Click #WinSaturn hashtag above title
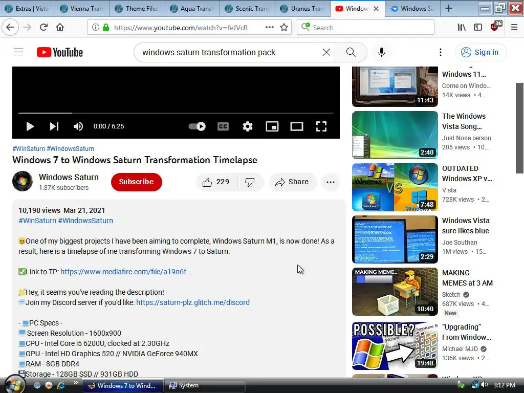Screen dimensions: 524x393 tap(29, 149)
